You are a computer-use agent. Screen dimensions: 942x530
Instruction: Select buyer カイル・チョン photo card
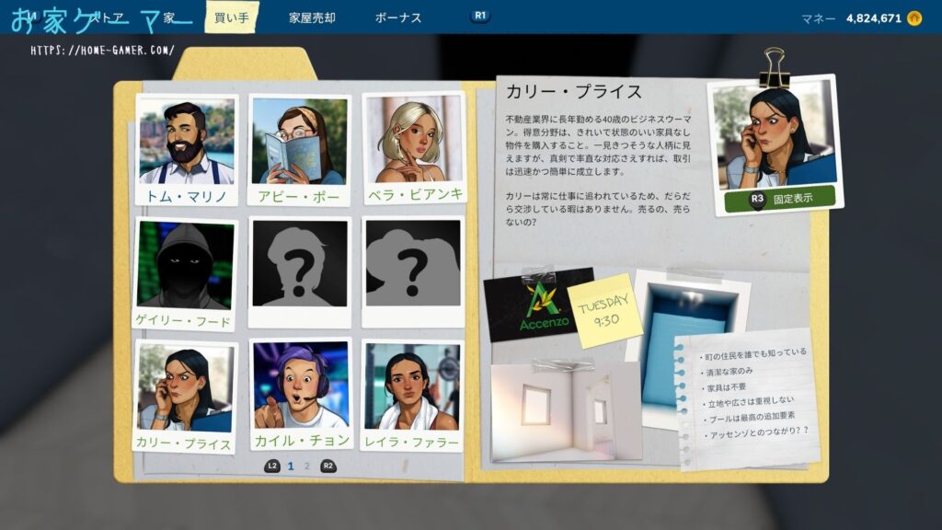pyautogui.click(x=301, y=396)
